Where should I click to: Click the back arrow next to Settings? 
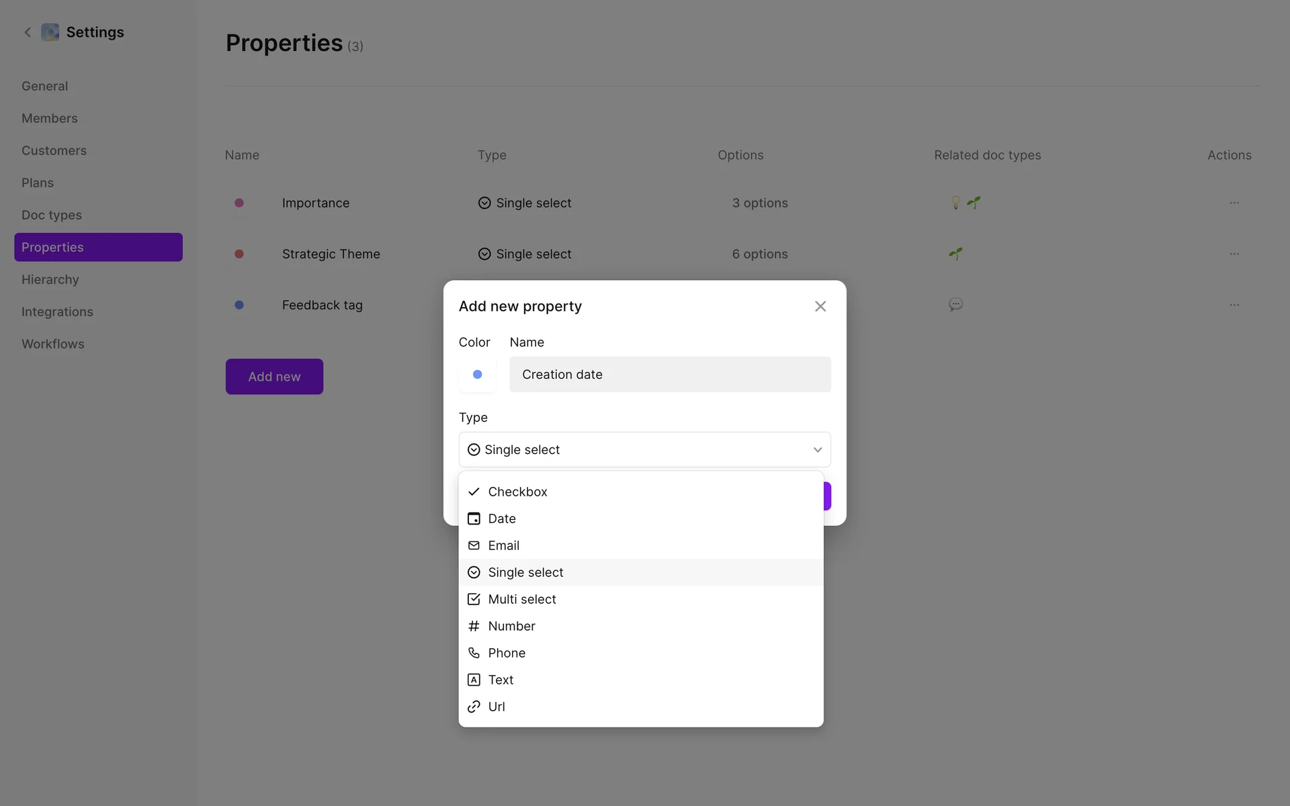pos(28,32)
